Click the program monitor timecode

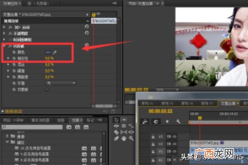pyautogui.click(x=136, y=90)
